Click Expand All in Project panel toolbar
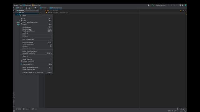 coord(29,8)
